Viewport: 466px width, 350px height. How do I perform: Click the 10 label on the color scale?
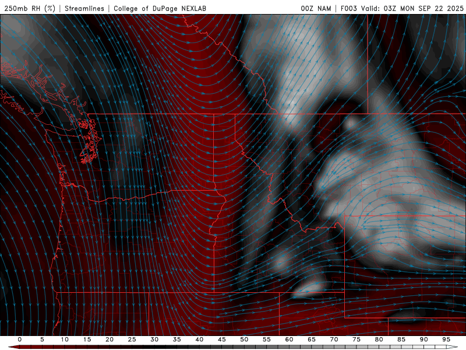point(65,339)
